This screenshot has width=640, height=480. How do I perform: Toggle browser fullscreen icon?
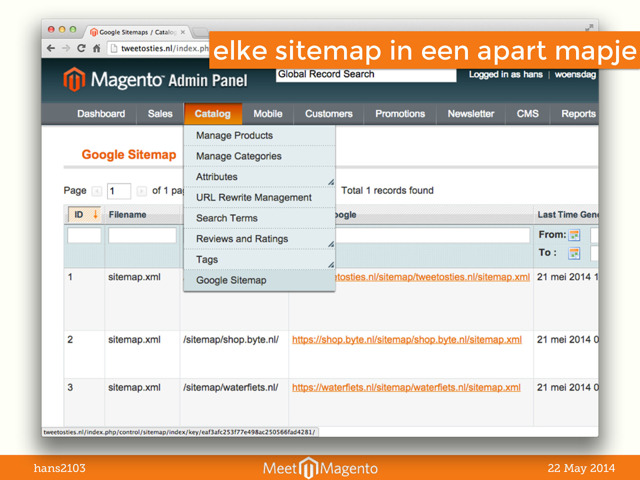point(589,28)
